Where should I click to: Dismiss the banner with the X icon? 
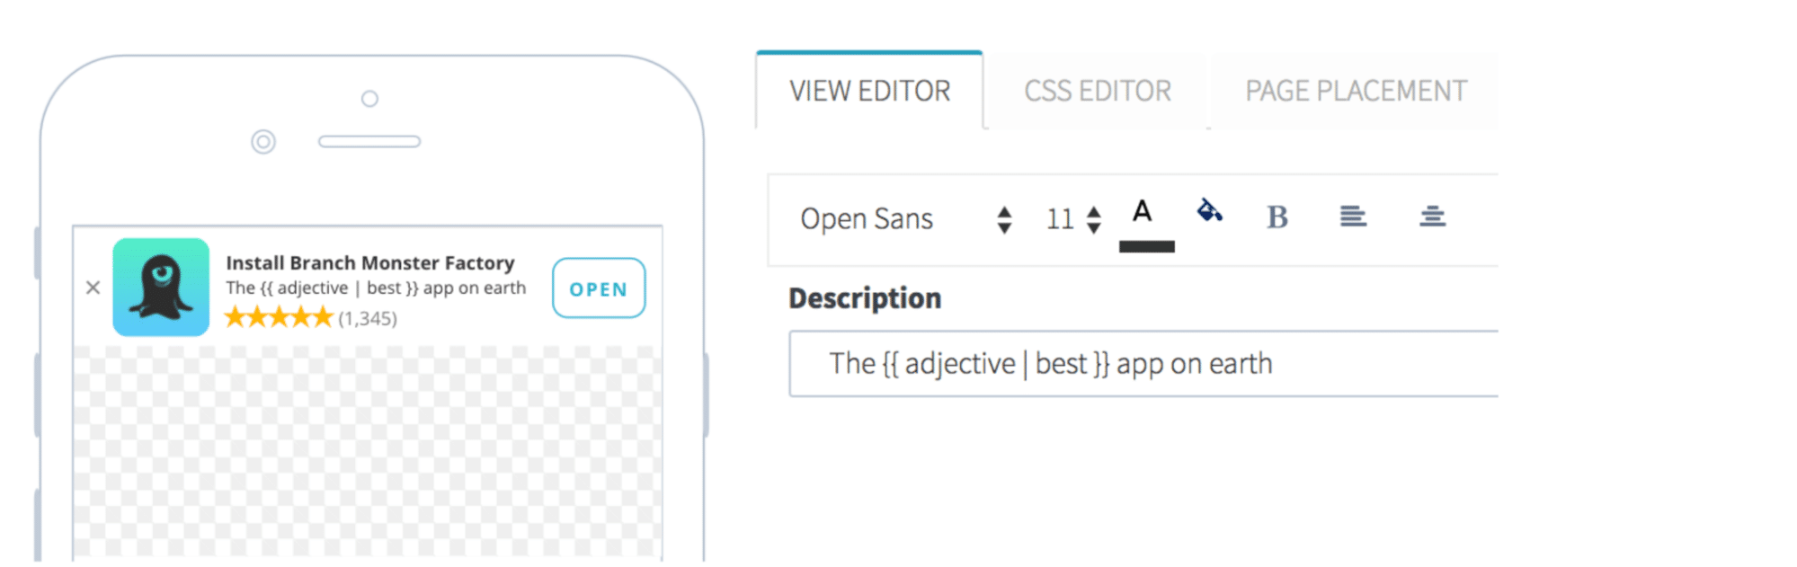coord(93,288)
